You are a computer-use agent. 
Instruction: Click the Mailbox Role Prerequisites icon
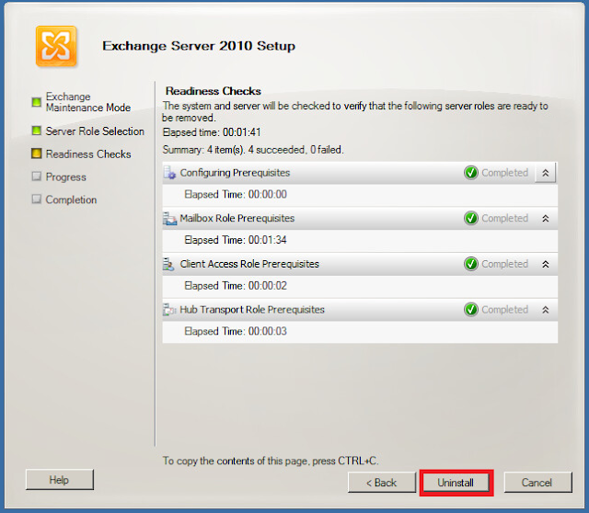pyautogui.click(x=169, y=219)
